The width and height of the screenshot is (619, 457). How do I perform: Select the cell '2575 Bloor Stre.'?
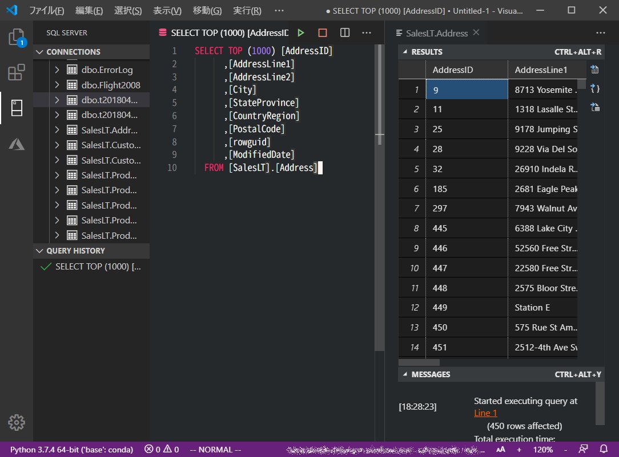(x=543, y=288)
